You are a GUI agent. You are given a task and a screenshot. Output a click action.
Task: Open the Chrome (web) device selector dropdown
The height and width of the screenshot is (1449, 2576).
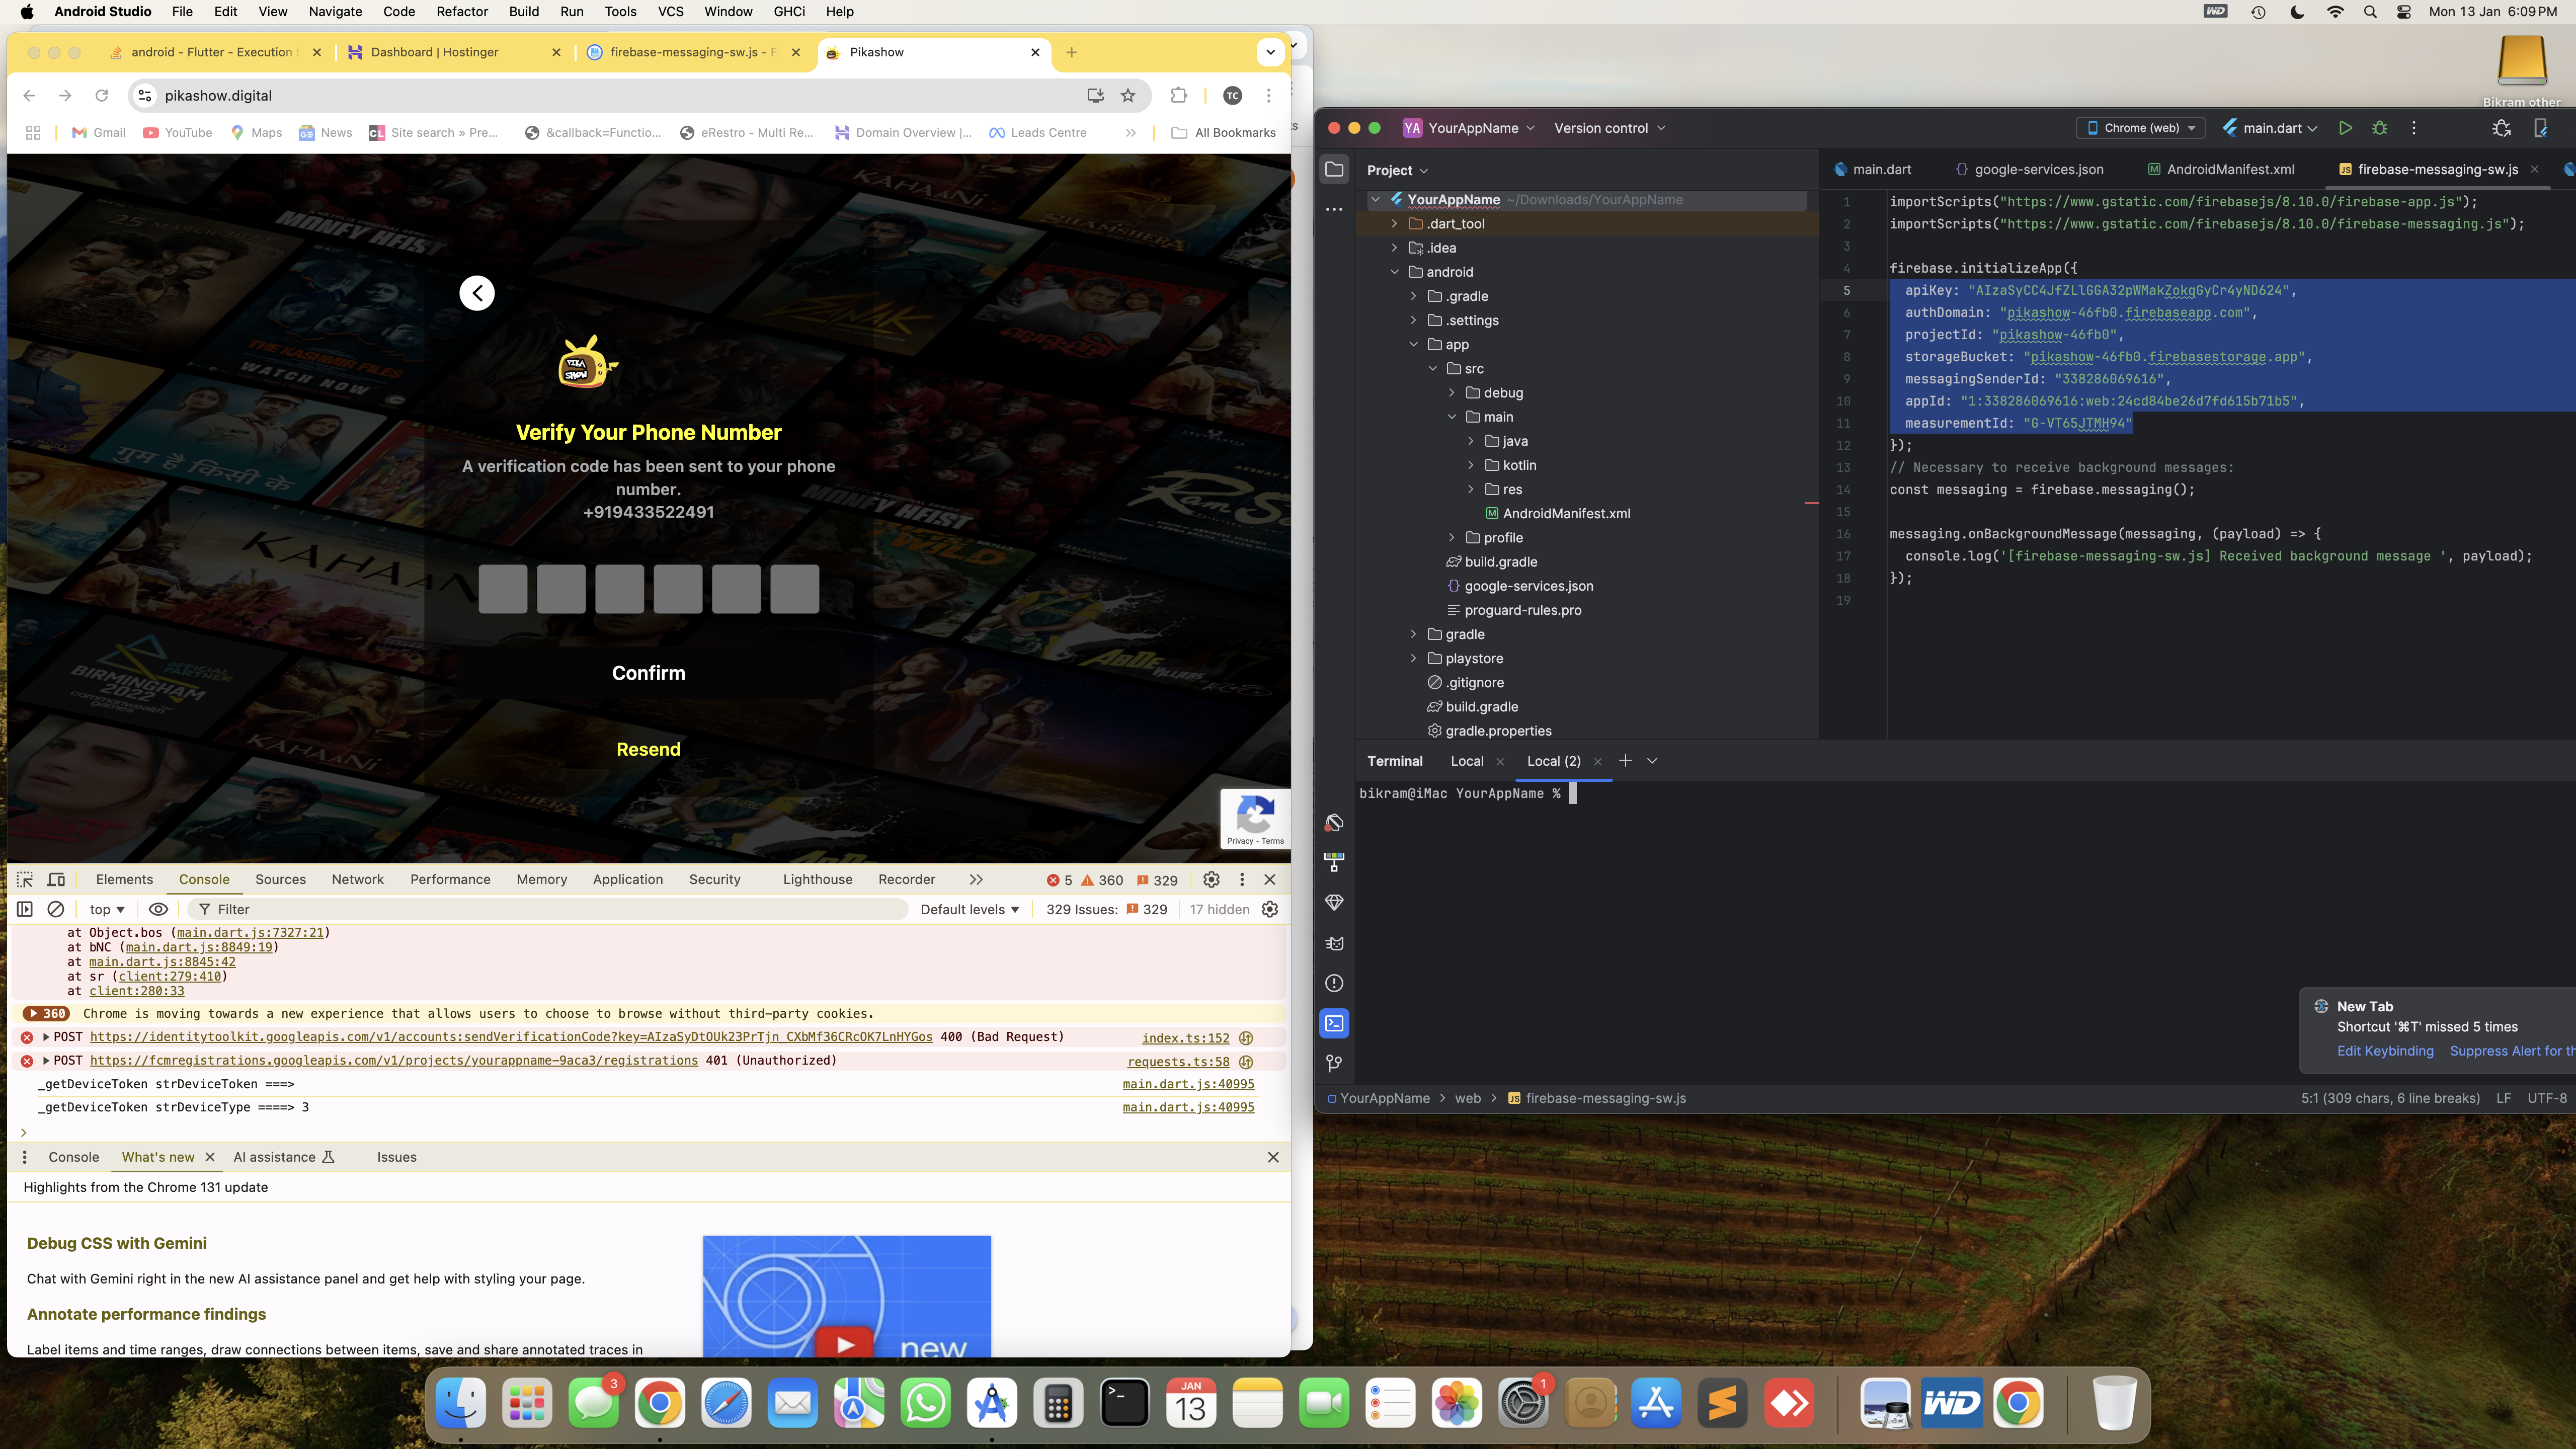tap(2141, 128)
